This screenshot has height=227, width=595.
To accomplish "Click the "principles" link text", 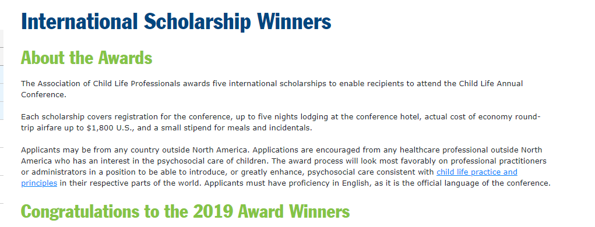I will (39, 183).
